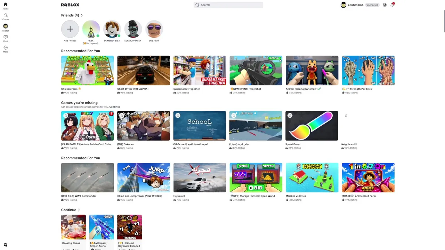Open friend 1KBK's avatar

(91, 29)
